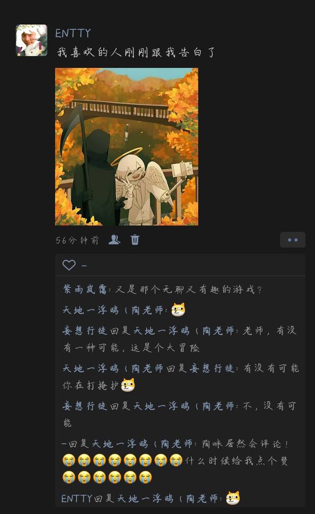Image resolution: width=315 pixels, height=514 pixels.
Task: Open the autumn reaper and angel image
Action: click(x=126, y=146)
